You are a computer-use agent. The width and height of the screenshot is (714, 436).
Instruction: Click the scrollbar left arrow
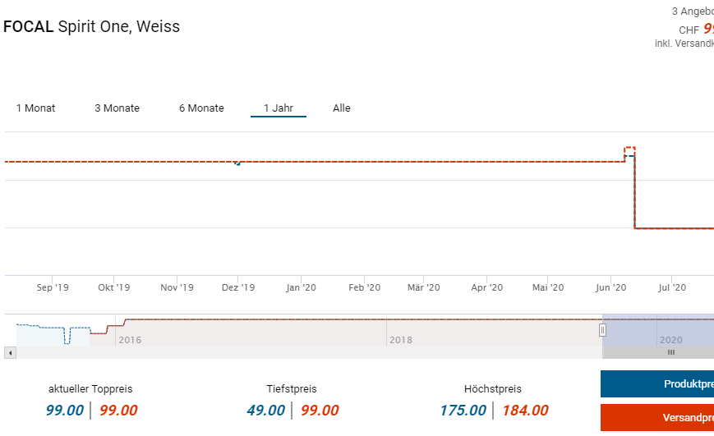pos(10,352)
